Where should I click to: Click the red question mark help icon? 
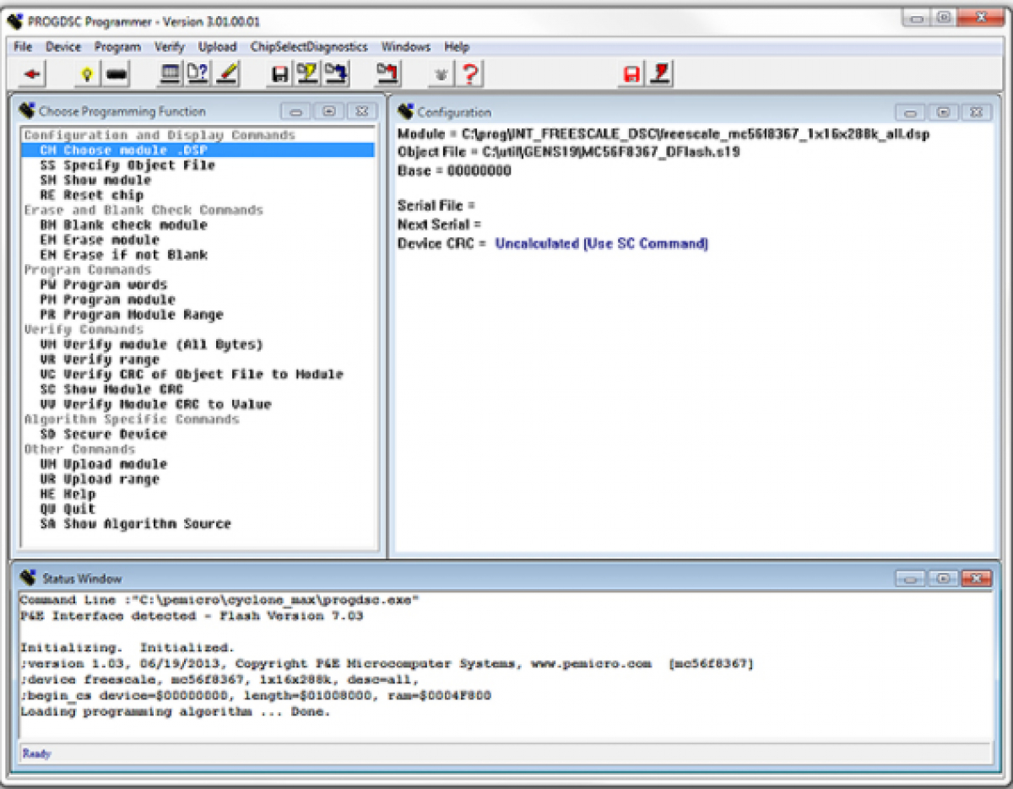click(x=470, y=74)
